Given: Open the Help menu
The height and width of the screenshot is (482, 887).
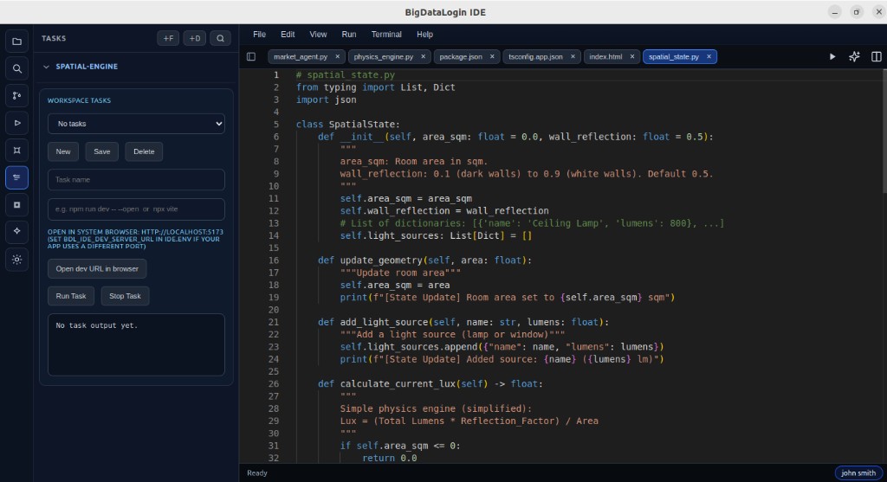Looking at the screenshot, I should [424, 35].
